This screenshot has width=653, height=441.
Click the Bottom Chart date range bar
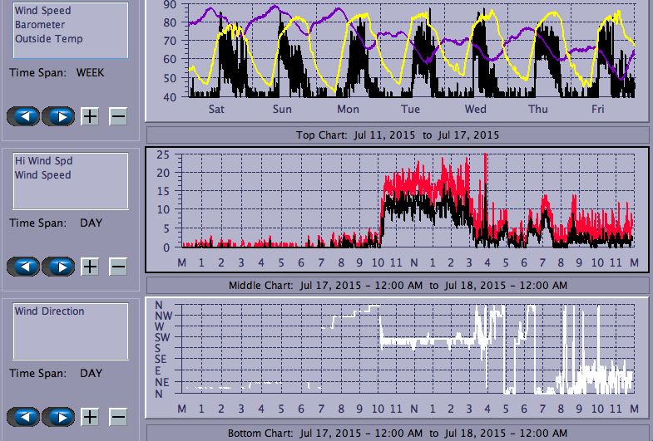coord(397,434)
